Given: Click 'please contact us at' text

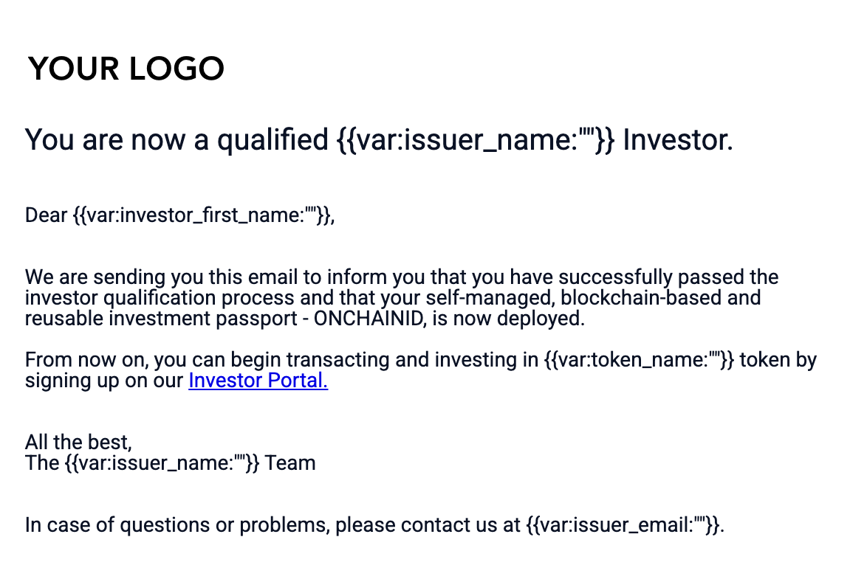Looking at the screenshot, I should tap(428, 524).
